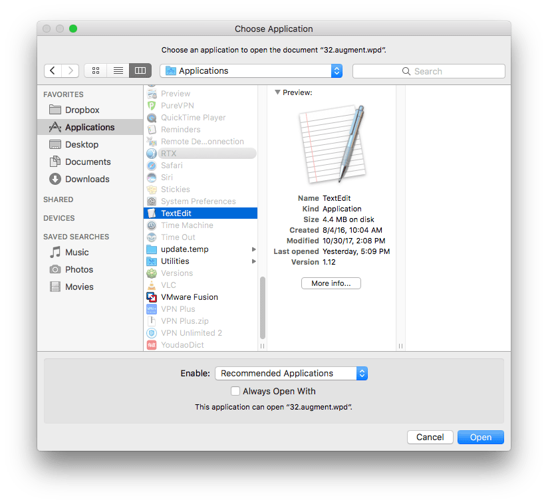
Task: Switch to column view
Action: pos(140,70)
